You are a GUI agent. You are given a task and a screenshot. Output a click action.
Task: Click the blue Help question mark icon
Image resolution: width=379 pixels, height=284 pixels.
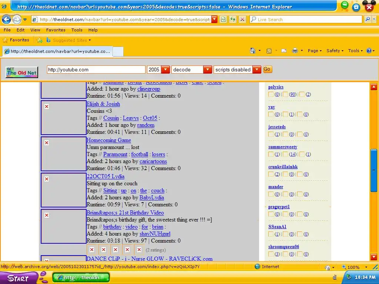[x=369, y=51]
